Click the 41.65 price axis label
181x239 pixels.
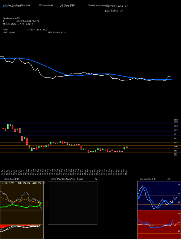(176, 147)
